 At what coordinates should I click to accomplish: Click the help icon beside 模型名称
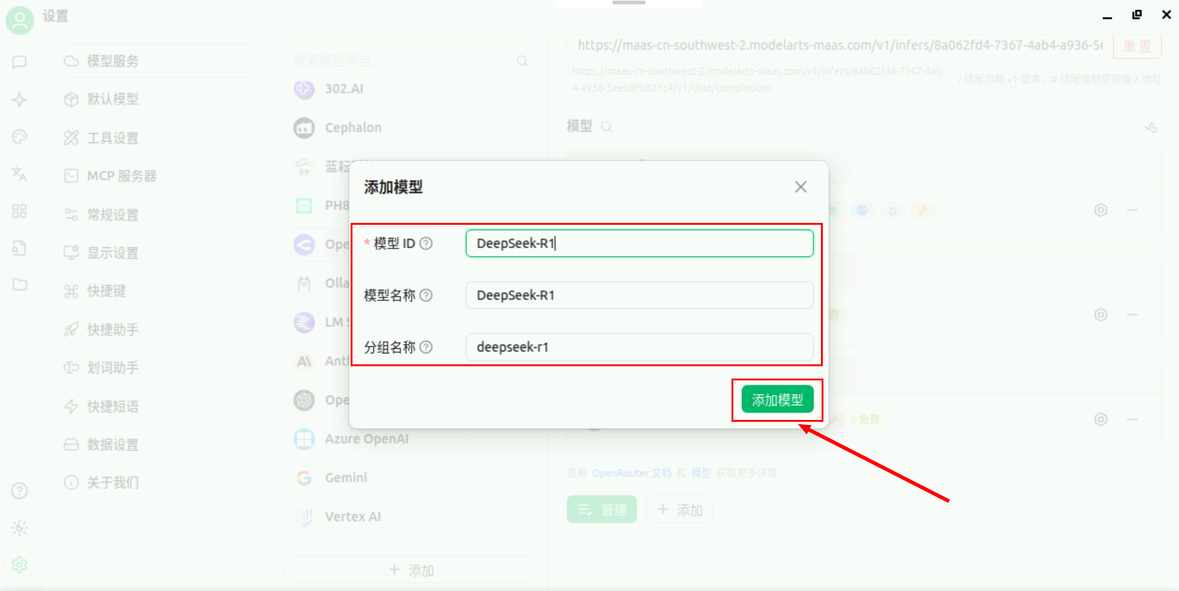pyautogui.click(x=426, y=295)
